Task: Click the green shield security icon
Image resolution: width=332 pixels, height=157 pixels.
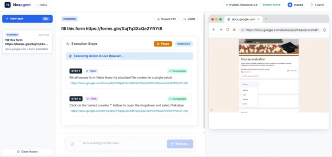Action: [x=325, y=30]
